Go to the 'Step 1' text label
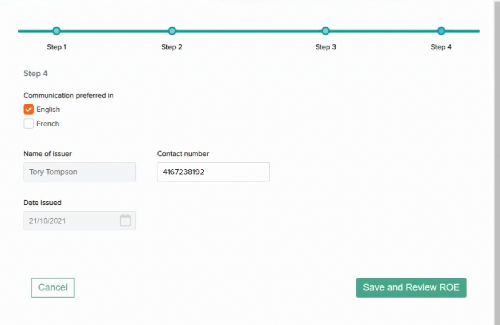 coord(57,47)
